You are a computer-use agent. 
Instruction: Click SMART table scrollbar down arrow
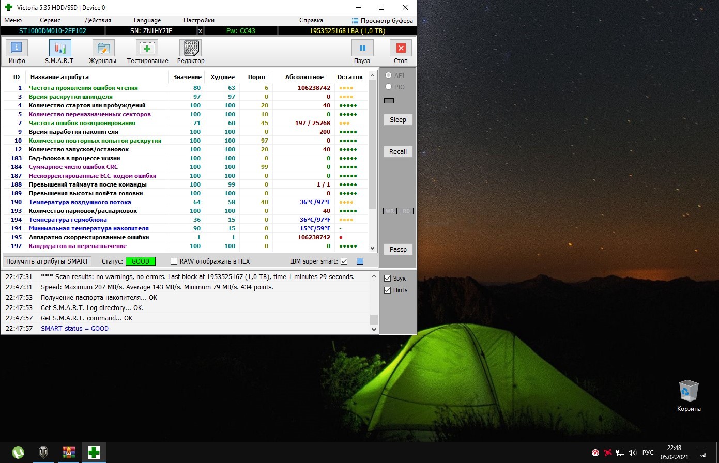click(373, 248)
